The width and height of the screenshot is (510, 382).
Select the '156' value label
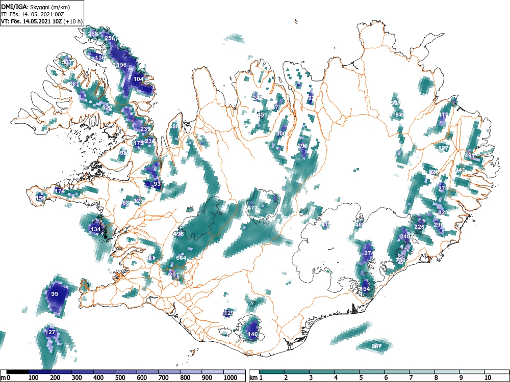click(122, 65)
